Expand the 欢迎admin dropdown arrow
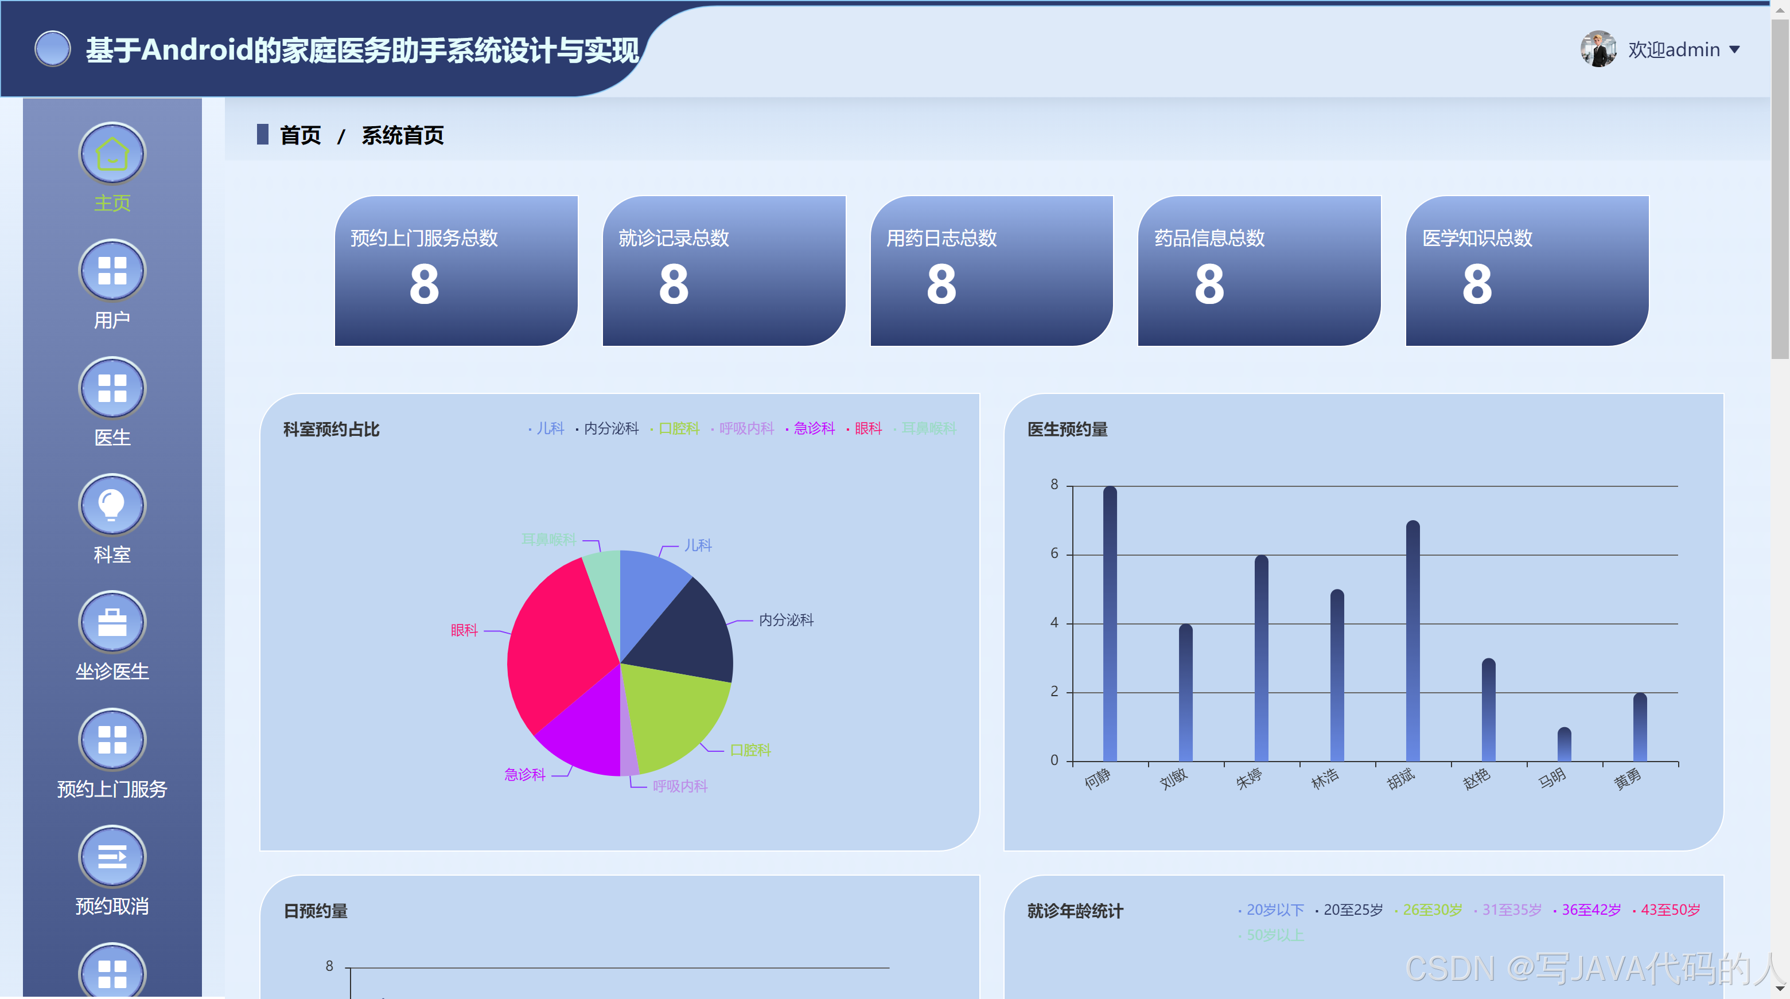Viewport: 1790px width, 999px height. point(1734,50)
